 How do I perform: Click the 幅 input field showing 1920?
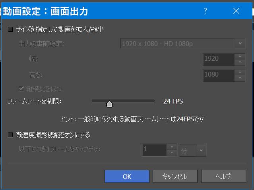(219, 59)
